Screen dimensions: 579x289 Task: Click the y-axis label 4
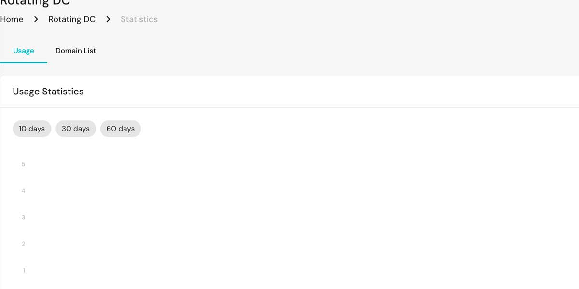tap(23, 191)
